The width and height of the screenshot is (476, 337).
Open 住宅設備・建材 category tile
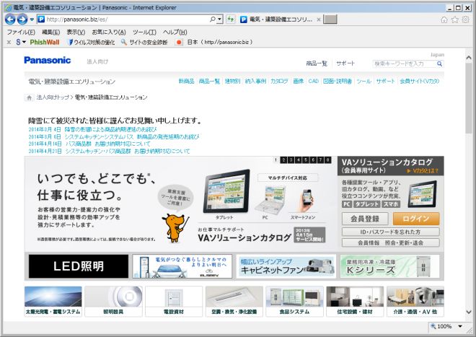[x=355, y=301]
